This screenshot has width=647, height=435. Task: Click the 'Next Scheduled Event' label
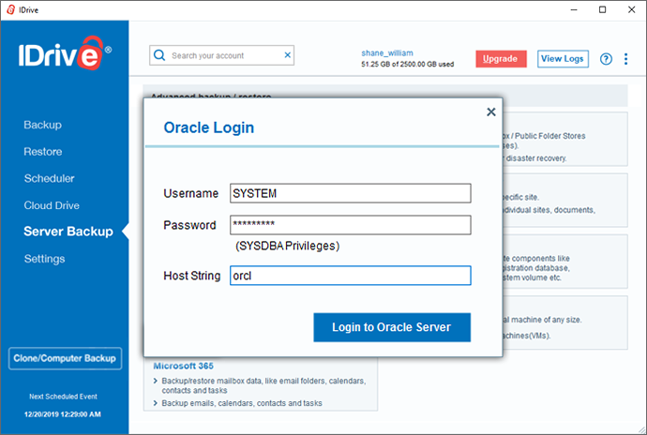tap(63, 397)
